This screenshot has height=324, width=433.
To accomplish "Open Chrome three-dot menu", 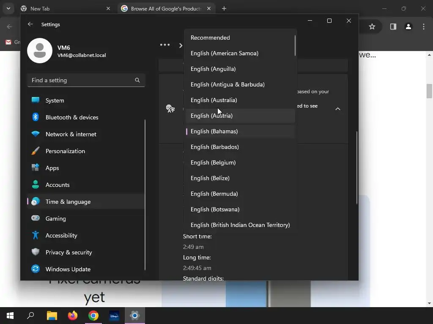I will tap(424, 27).
